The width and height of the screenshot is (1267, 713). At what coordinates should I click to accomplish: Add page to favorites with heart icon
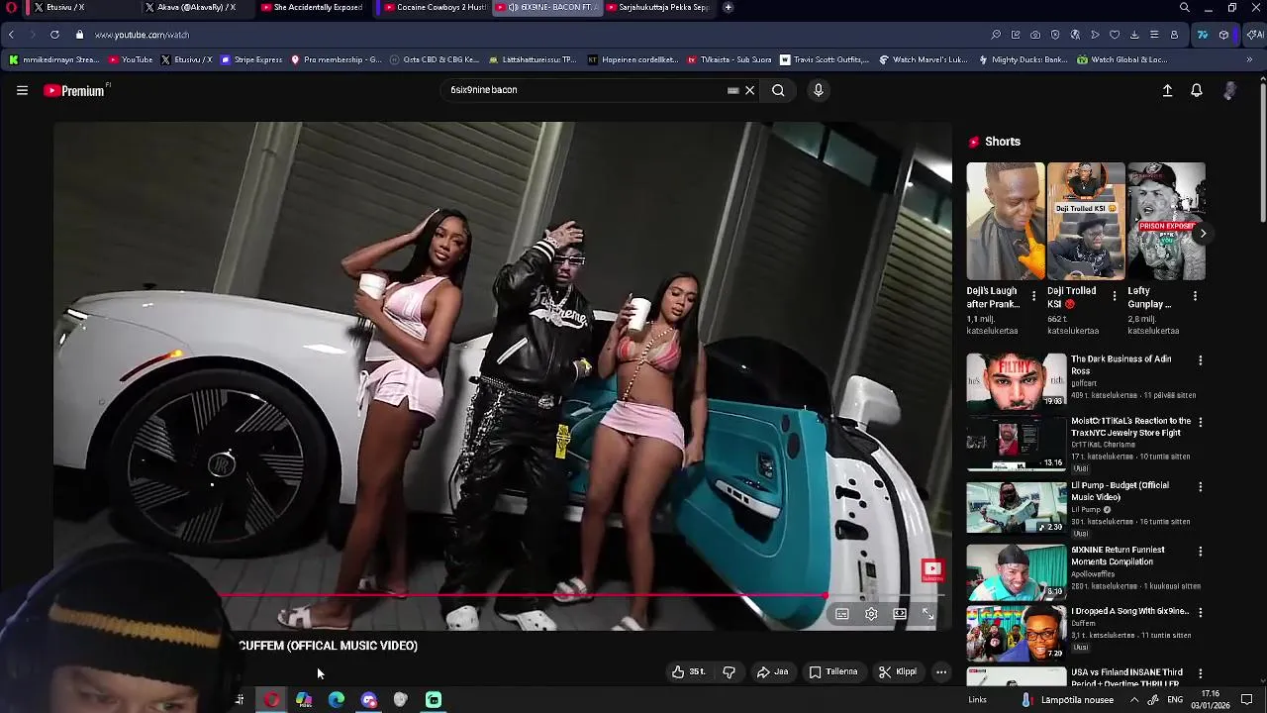[x=1115, y=35]
